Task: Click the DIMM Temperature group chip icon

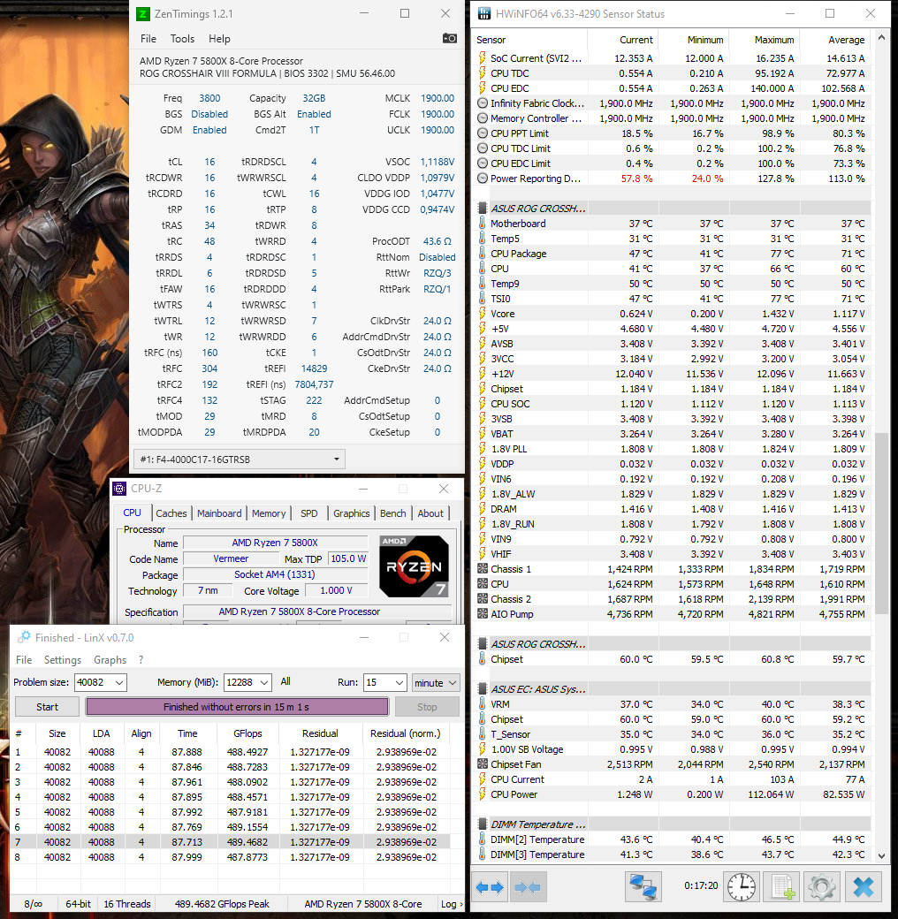Action: [483, 824]
